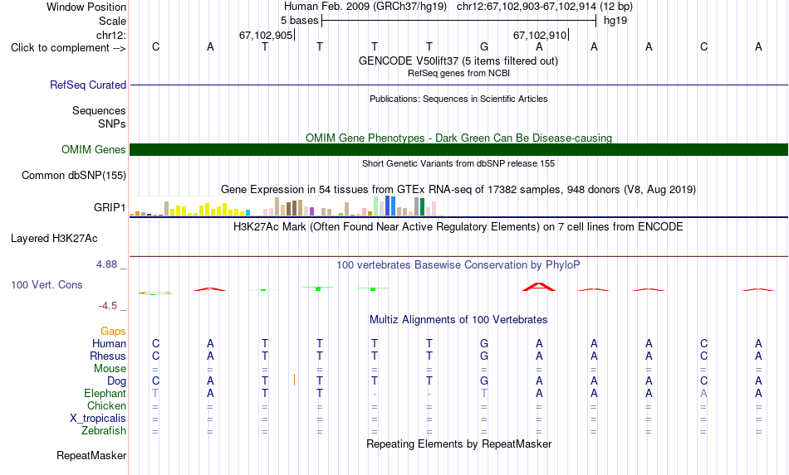Click 'Publications: Sequences in Scientific Articles' title

coord(458,99)
